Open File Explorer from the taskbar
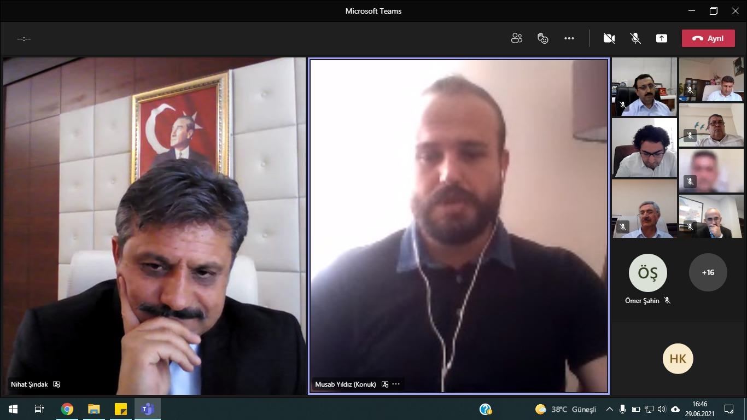The width and height of the screenshot is (747, 420). tap(94, 409)
